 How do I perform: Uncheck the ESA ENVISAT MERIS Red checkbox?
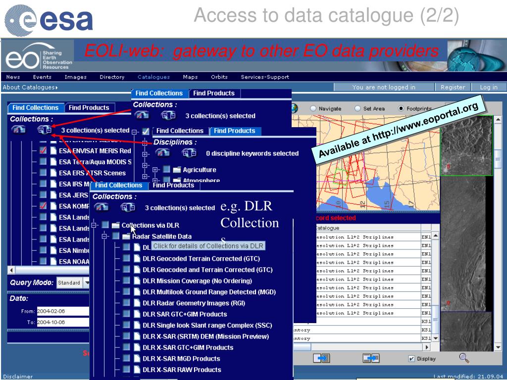tap(43, 150)
